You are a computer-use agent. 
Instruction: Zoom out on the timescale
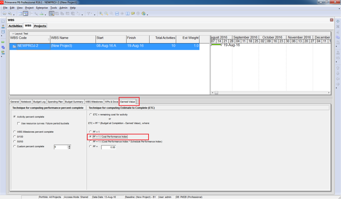pos(106,13)
